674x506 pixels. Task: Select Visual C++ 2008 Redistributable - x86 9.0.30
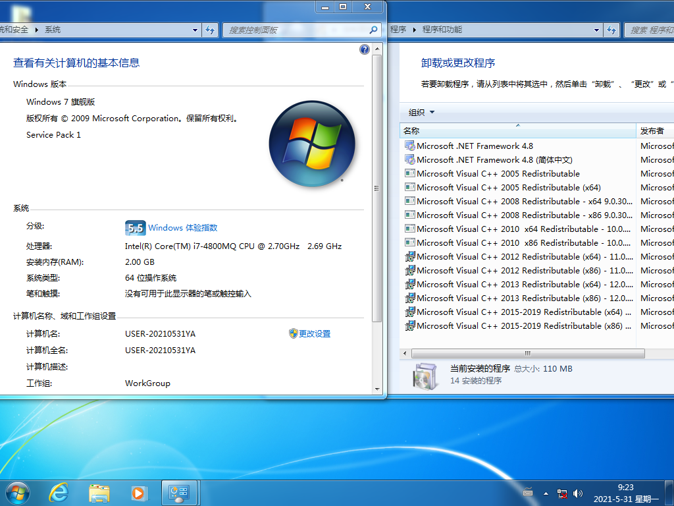pyautogui.click(x=517, y=215)
